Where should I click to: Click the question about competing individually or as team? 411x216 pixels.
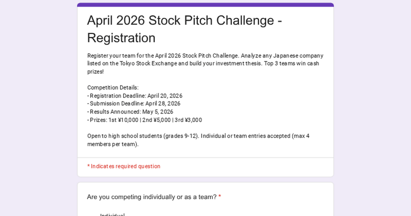pos(152,197)
